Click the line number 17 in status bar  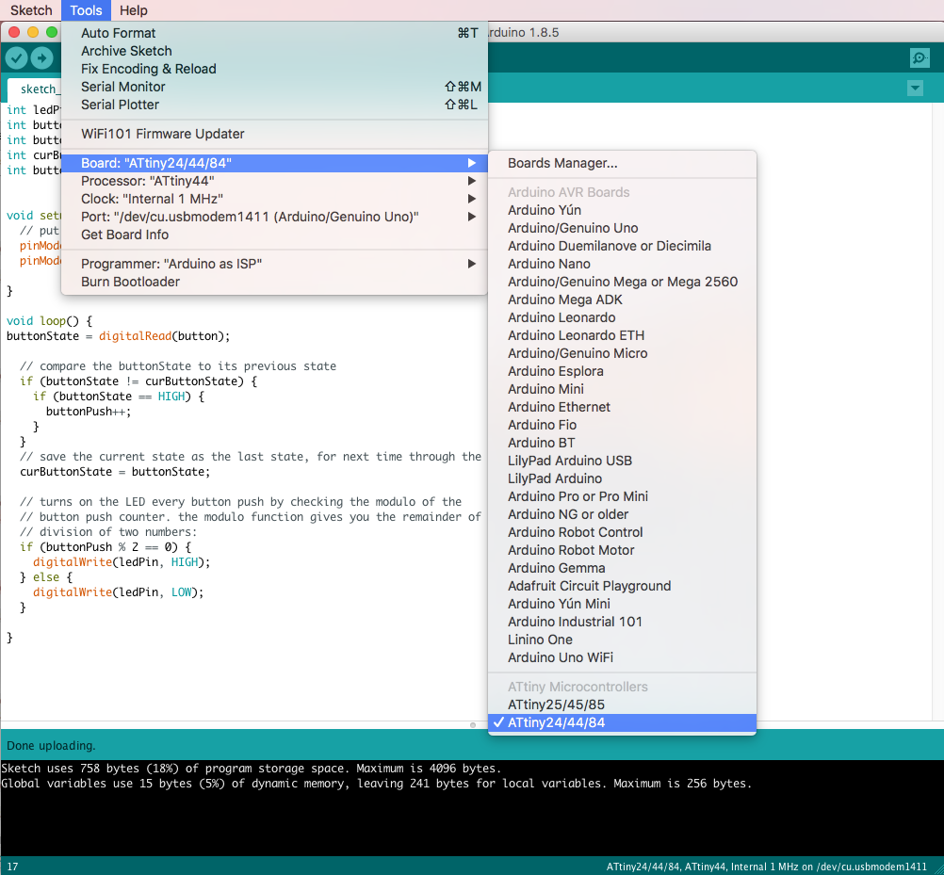(x=12, y=867)
